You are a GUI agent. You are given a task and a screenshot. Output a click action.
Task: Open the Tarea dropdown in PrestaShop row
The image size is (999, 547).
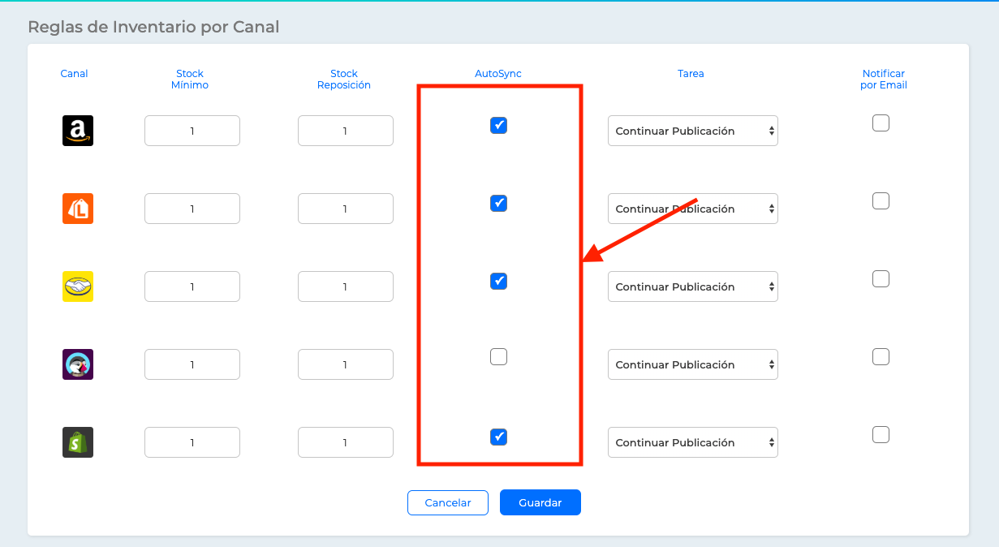[692, 364]
